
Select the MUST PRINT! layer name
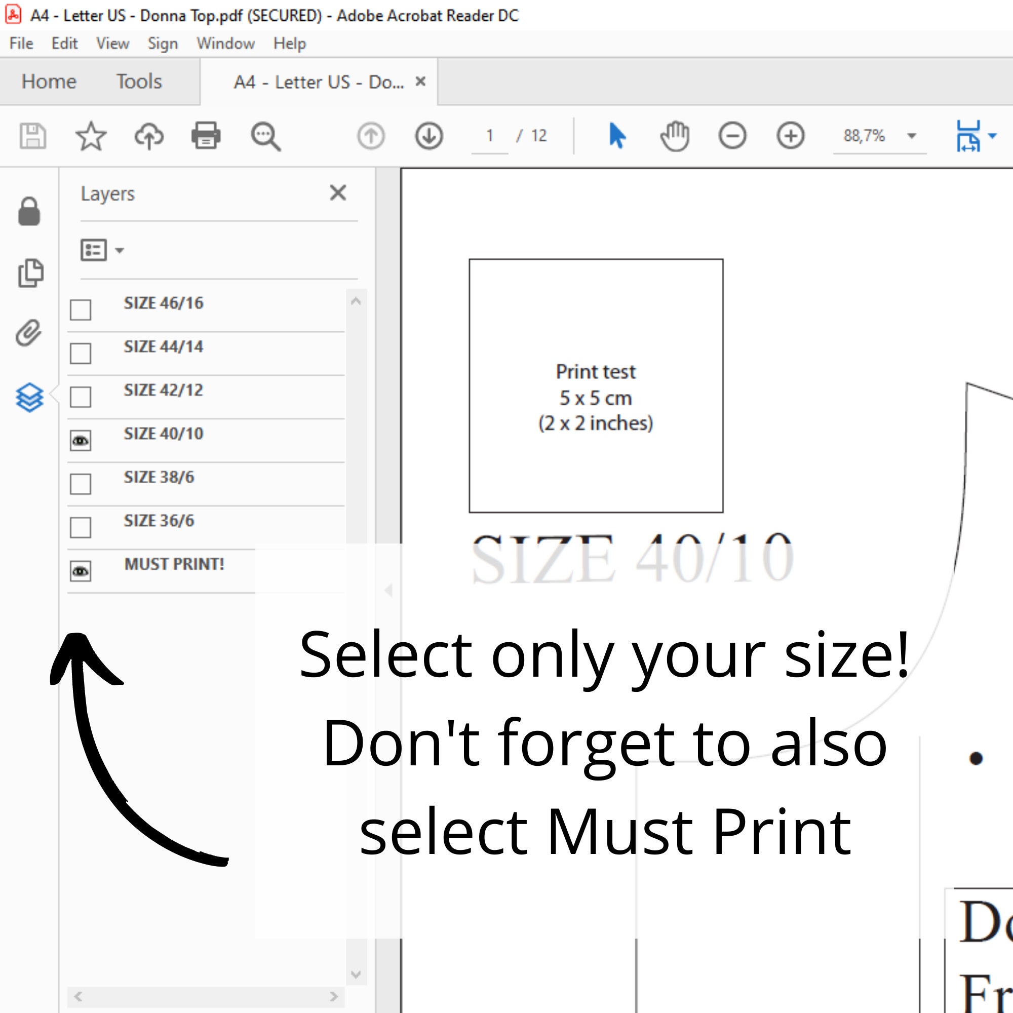tap(174, 564)
